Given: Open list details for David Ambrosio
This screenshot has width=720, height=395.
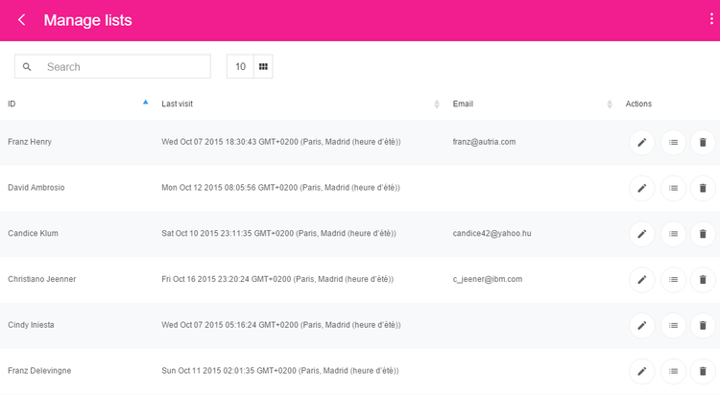Looking at the screenshot, I should [673, 188].
